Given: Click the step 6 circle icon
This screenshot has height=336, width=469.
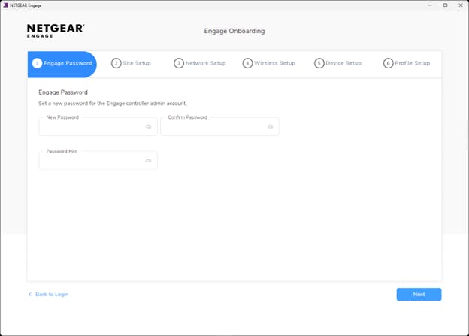Looking at the screenshot, I should pyautogui.click(x=388, y=63).
